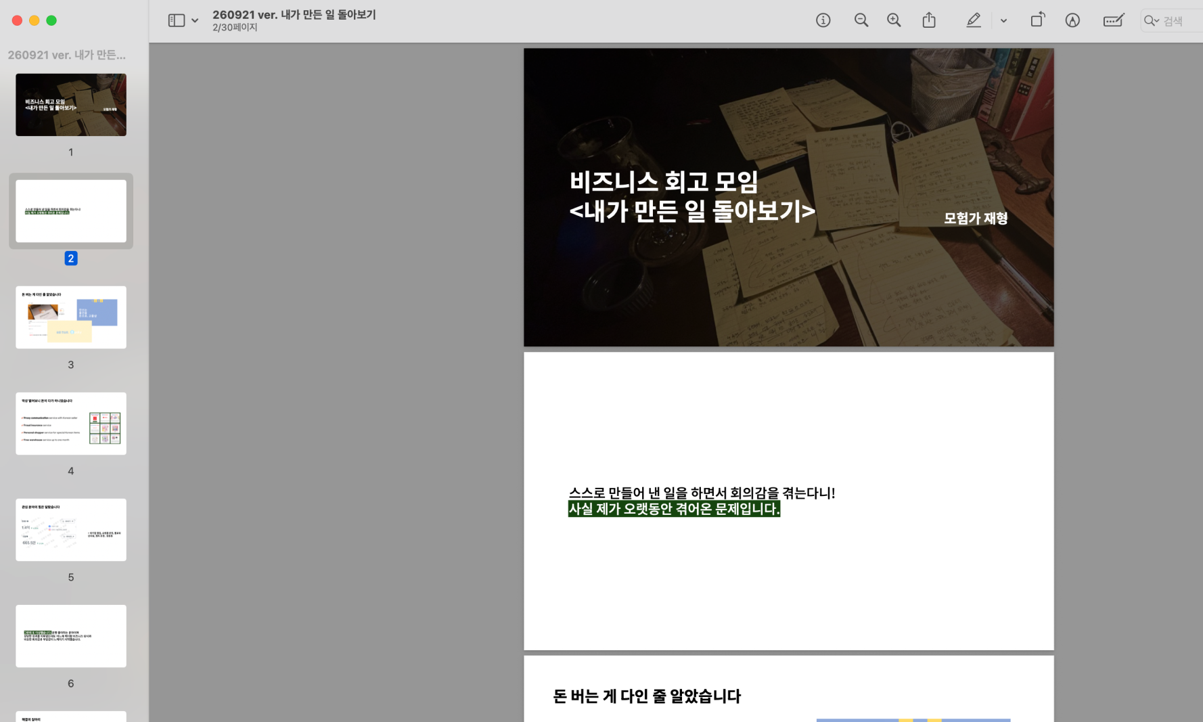Click title text '비즈니스 회고 모임' on slide

(664, 181)
